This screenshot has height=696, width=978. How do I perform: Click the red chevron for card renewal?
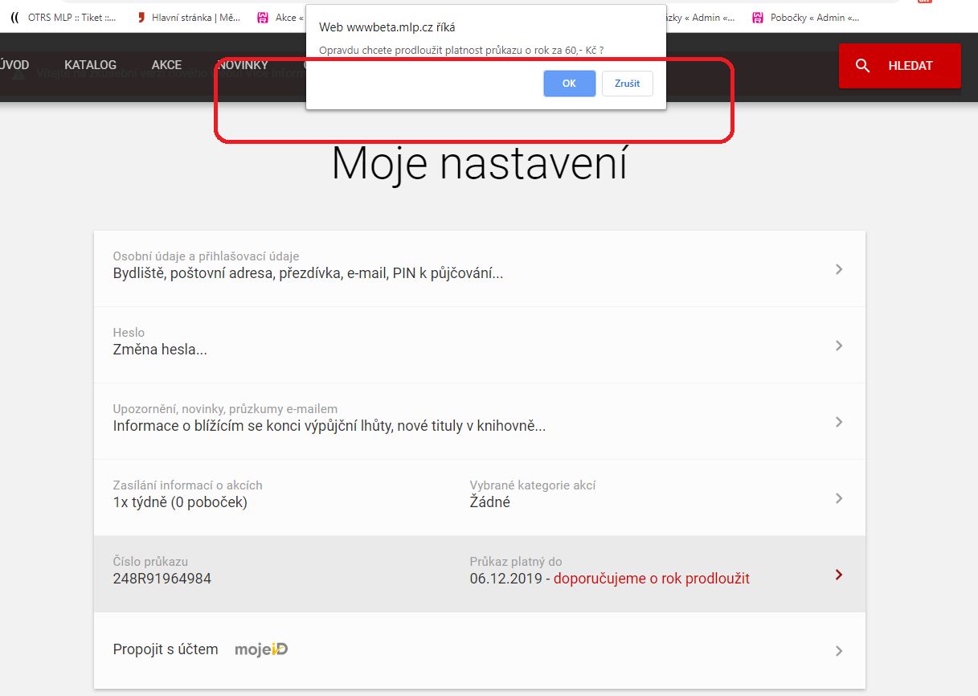tap(838, 575)
